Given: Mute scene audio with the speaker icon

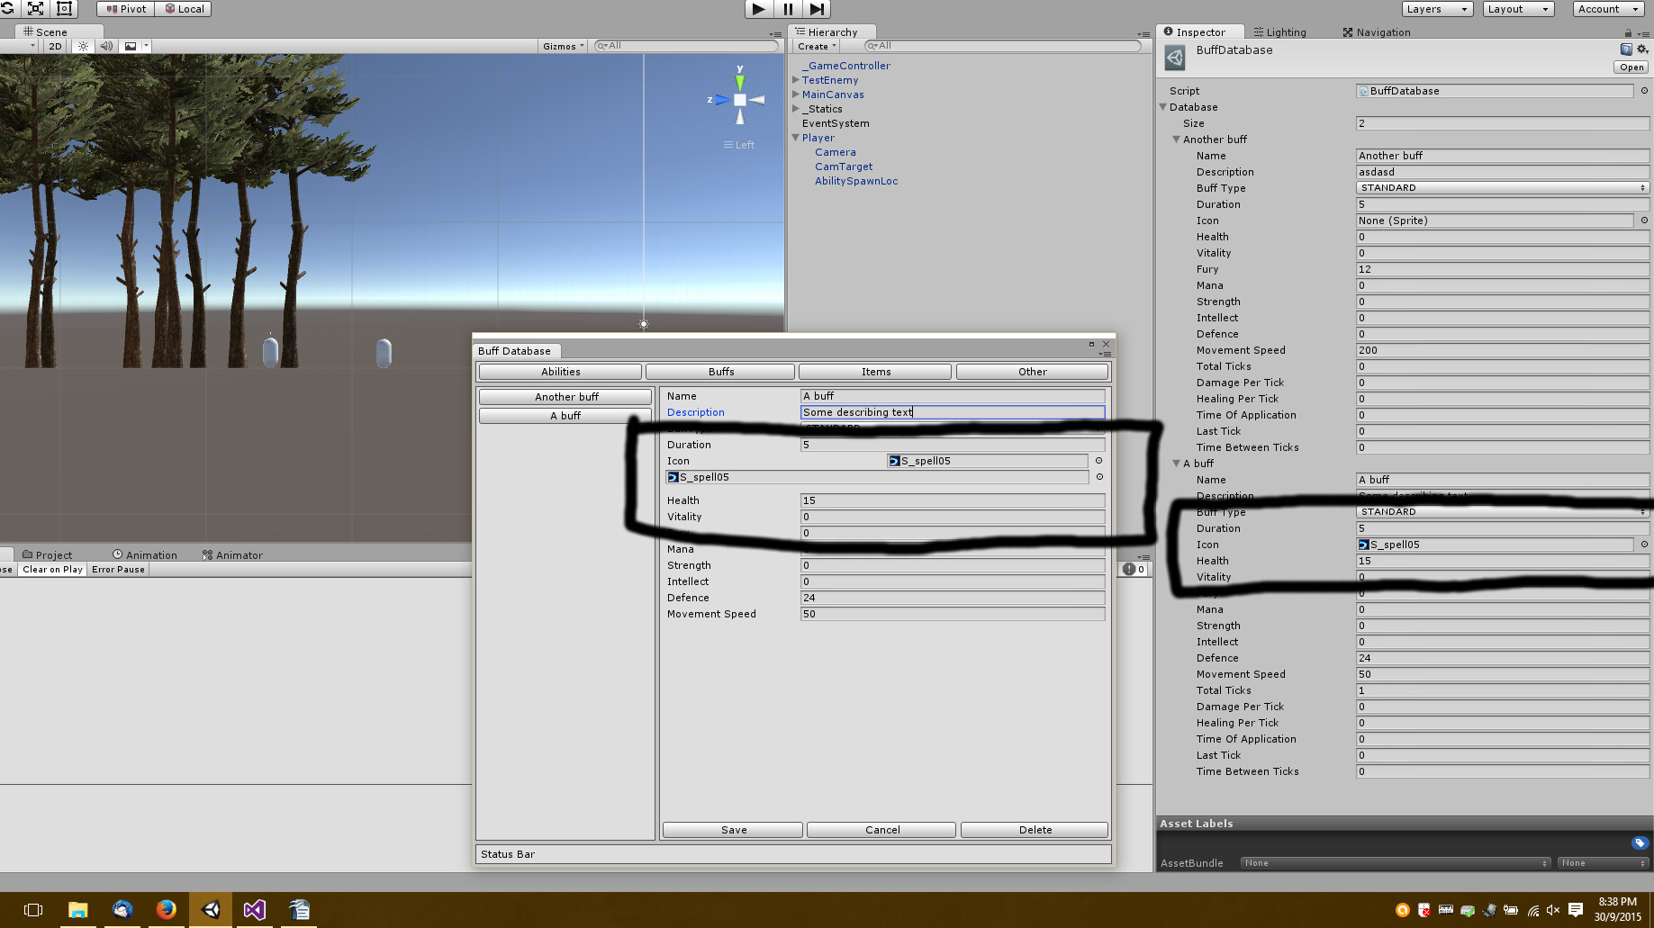Looking at the screenshot, I should (x=106, y=46).
